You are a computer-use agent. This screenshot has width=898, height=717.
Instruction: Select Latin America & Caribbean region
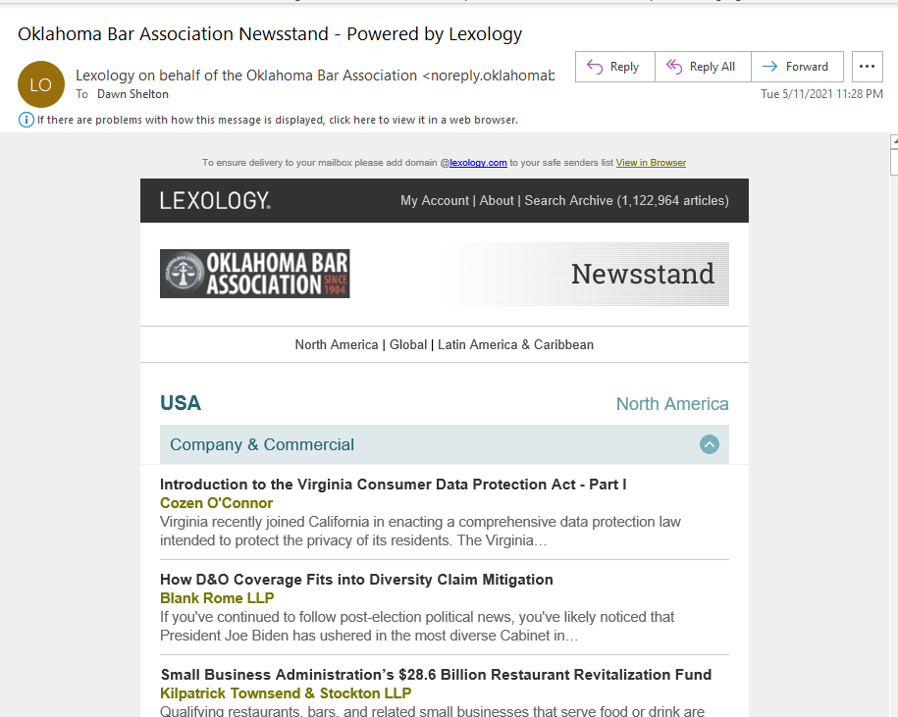[515, 345]
